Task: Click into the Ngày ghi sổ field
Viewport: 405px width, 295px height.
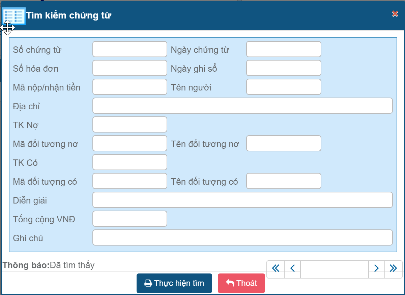Action: (283, 68)
